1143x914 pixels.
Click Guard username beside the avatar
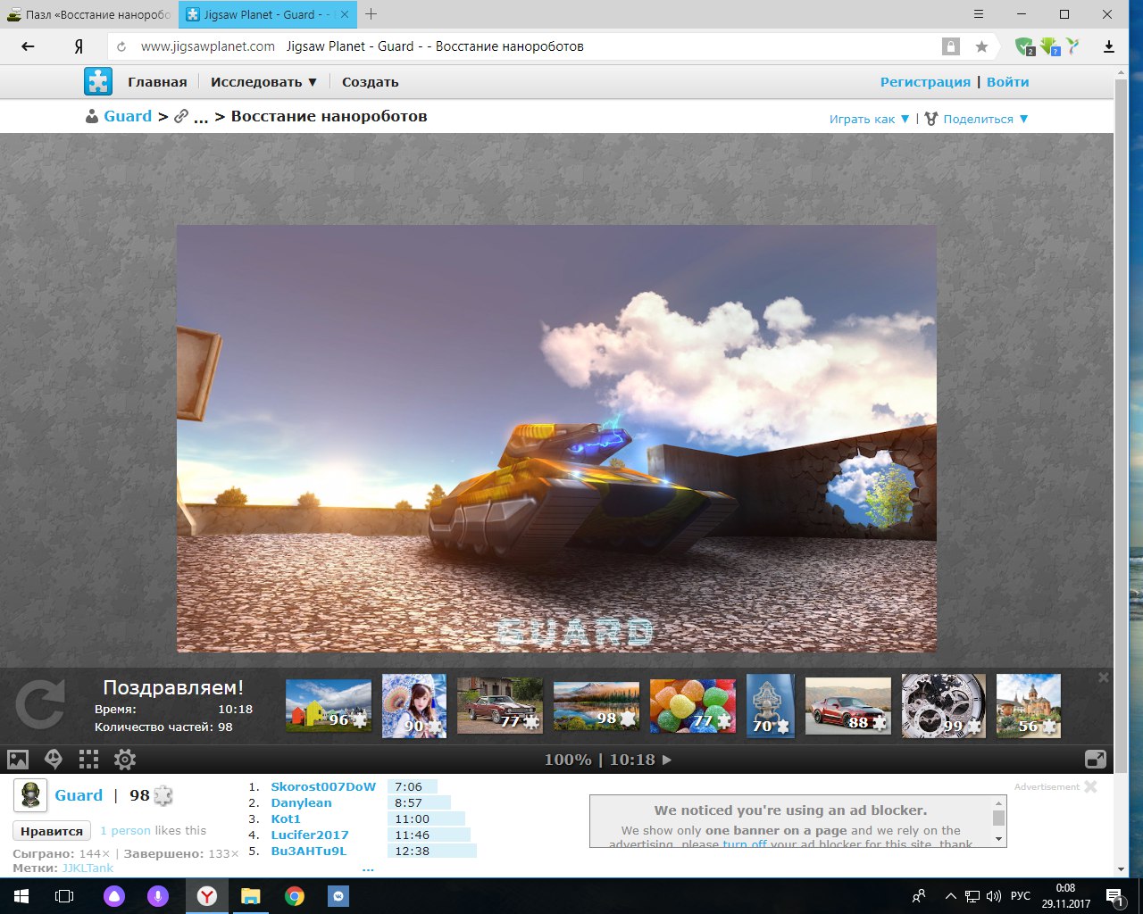pyautogui.click(x=79, y=795)
